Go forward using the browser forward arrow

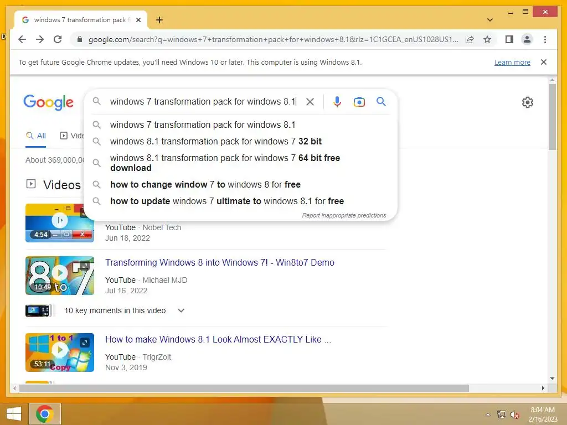[x=40, y=39]
